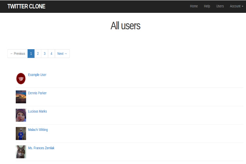Open Ms. Frances Zemlak's name link
The height and width of the screenshot is (164, 246).
(41, 148)
